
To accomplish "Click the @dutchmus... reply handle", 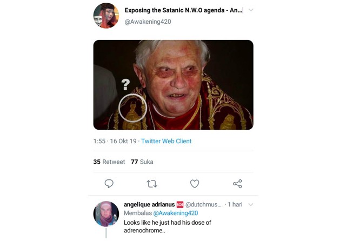I will (204, 205).
